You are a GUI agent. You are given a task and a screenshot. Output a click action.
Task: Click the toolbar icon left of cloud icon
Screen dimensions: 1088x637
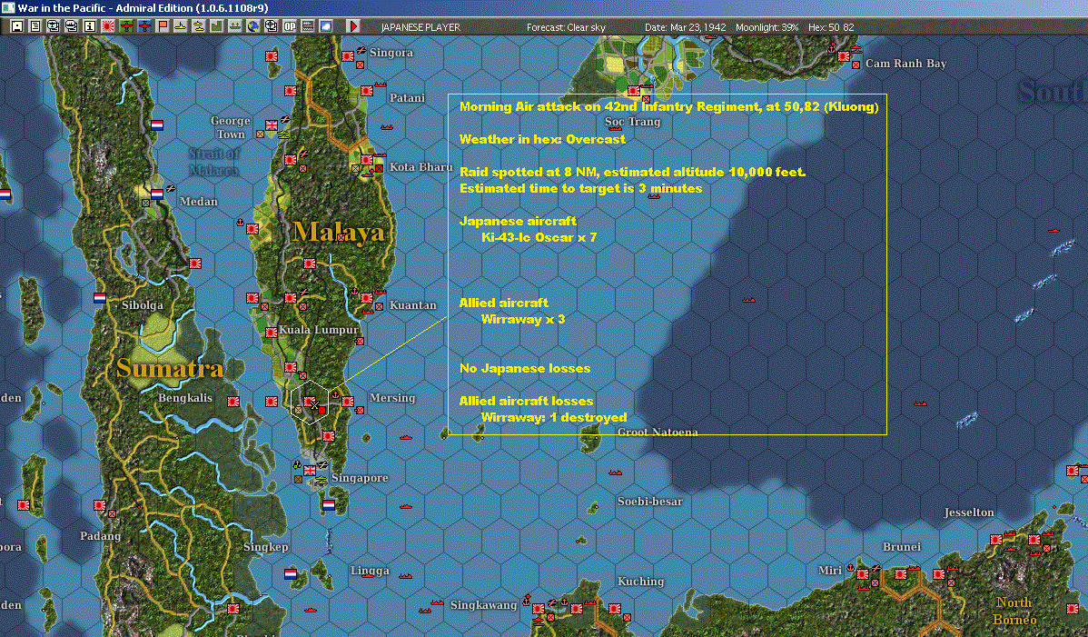[307, 26]
